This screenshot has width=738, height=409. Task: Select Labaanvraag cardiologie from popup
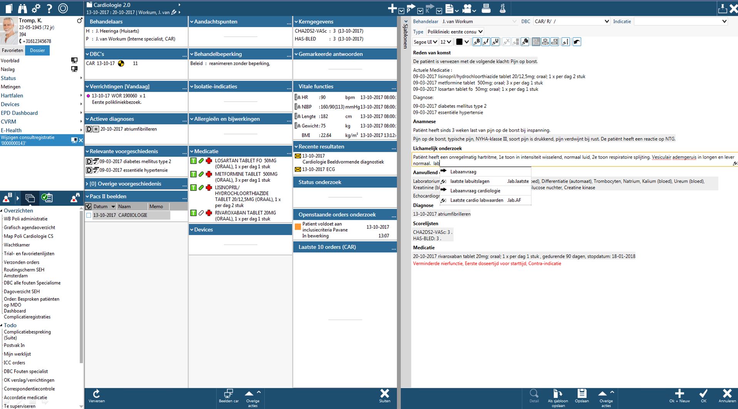click(x=485, y=191)
